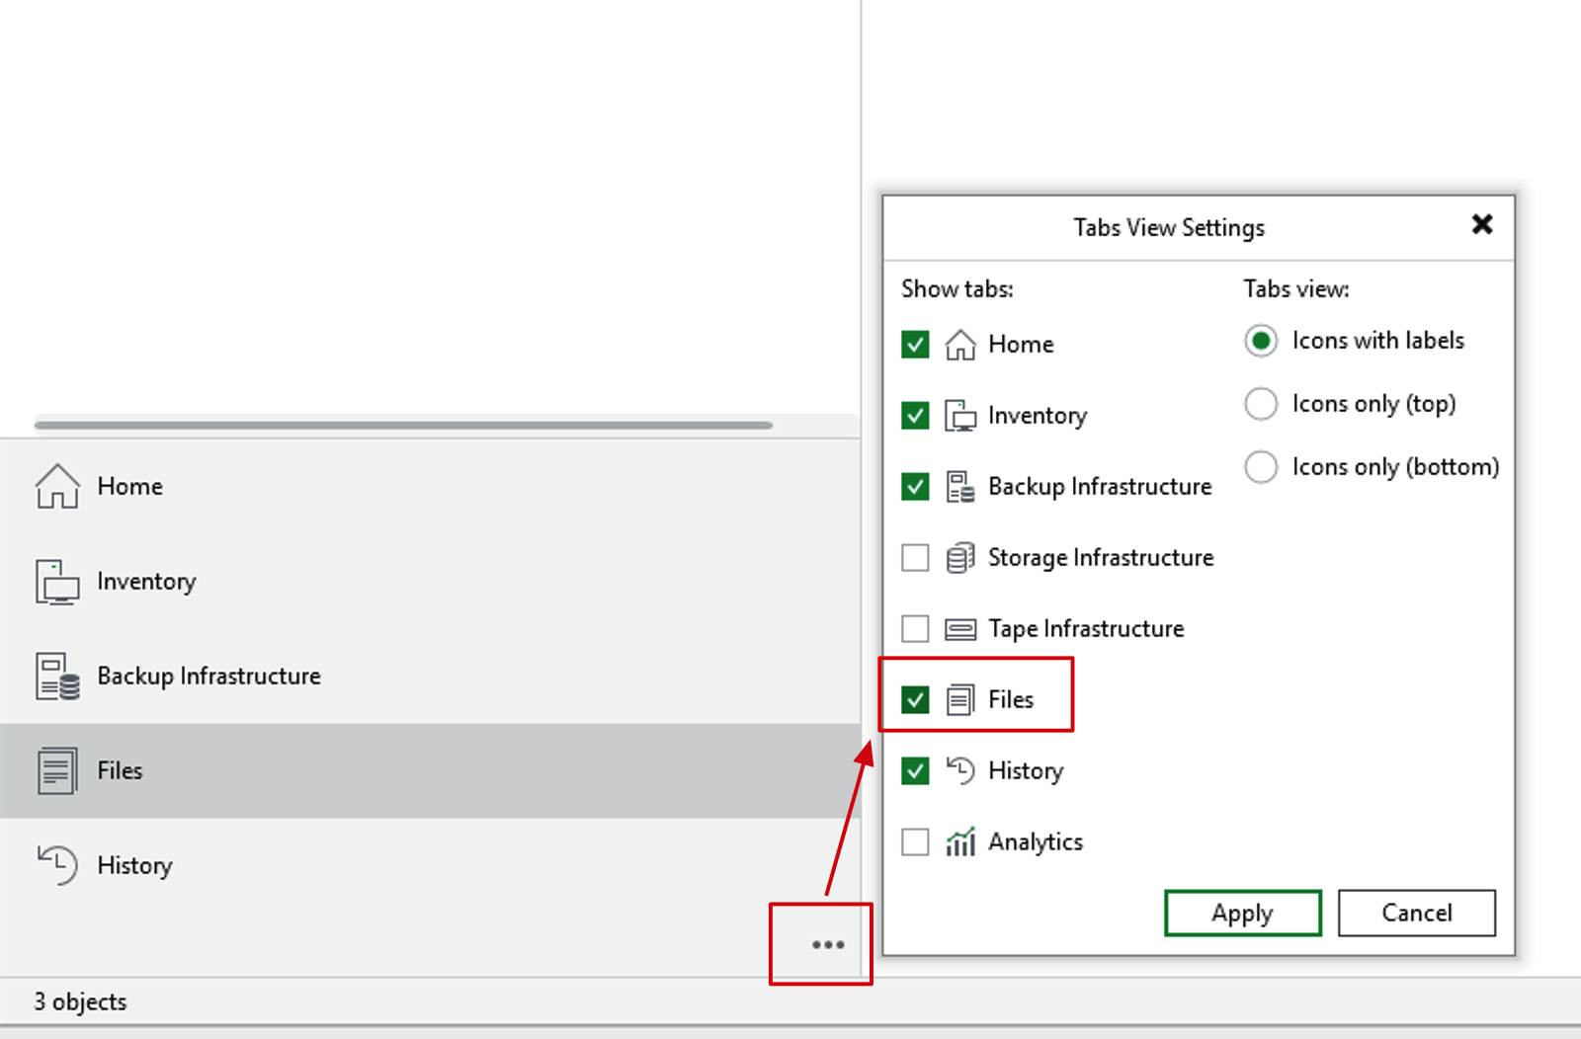The image size is (1581, 1039).
Task: Enable the Analytics tab checkbox
Action: (915, 842)
